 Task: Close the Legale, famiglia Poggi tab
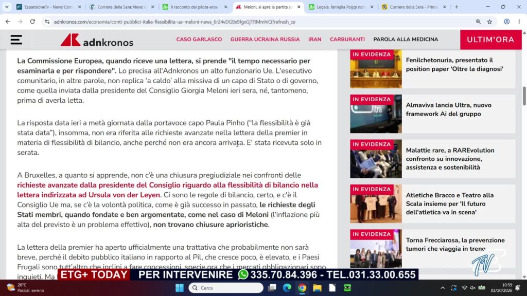(x=372, y=7)
